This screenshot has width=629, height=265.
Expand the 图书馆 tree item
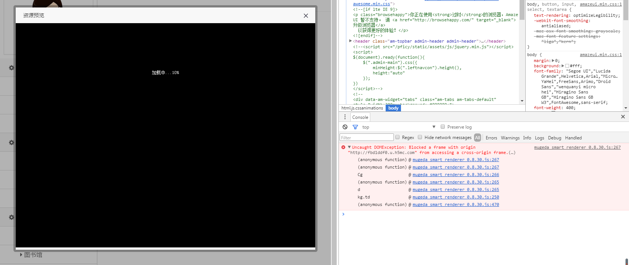(21, 255)
